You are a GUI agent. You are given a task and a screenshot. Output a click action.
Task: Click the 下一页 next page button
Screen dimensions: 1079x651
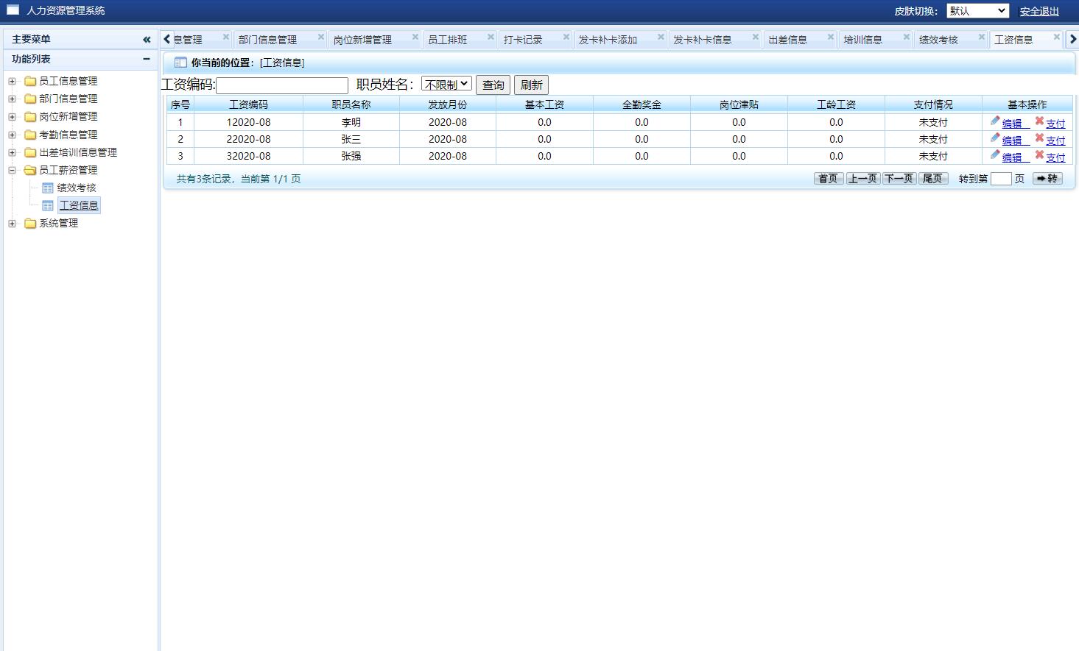coord(899,179)
